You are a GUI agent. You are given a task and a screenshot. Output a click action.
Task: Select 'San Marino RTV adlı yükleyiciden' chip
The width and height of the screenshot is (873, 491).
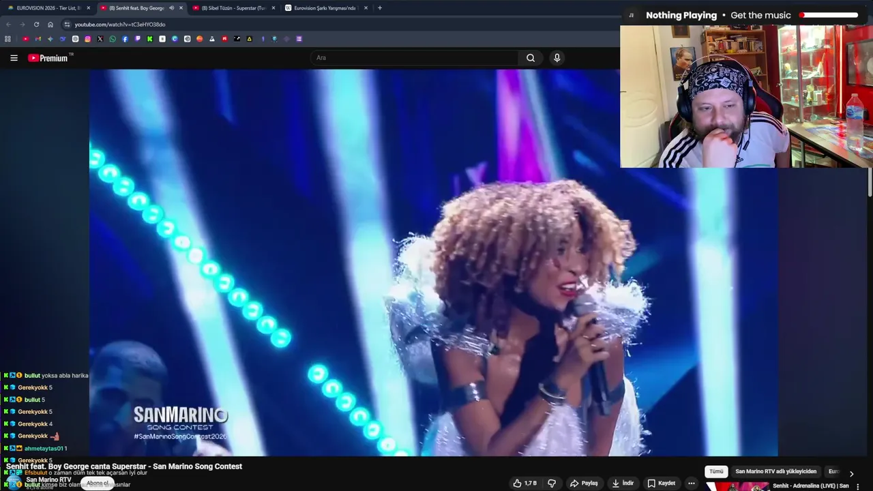tap(775, 471)
